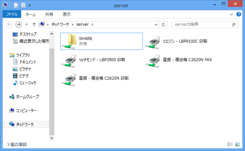Select the ドキュメント label

pyautogui.click(x=28, y=62)
